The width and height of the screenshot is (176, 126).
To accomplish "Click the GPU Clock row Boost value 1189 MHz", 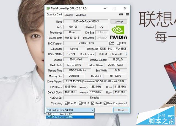I will [120, 87].
